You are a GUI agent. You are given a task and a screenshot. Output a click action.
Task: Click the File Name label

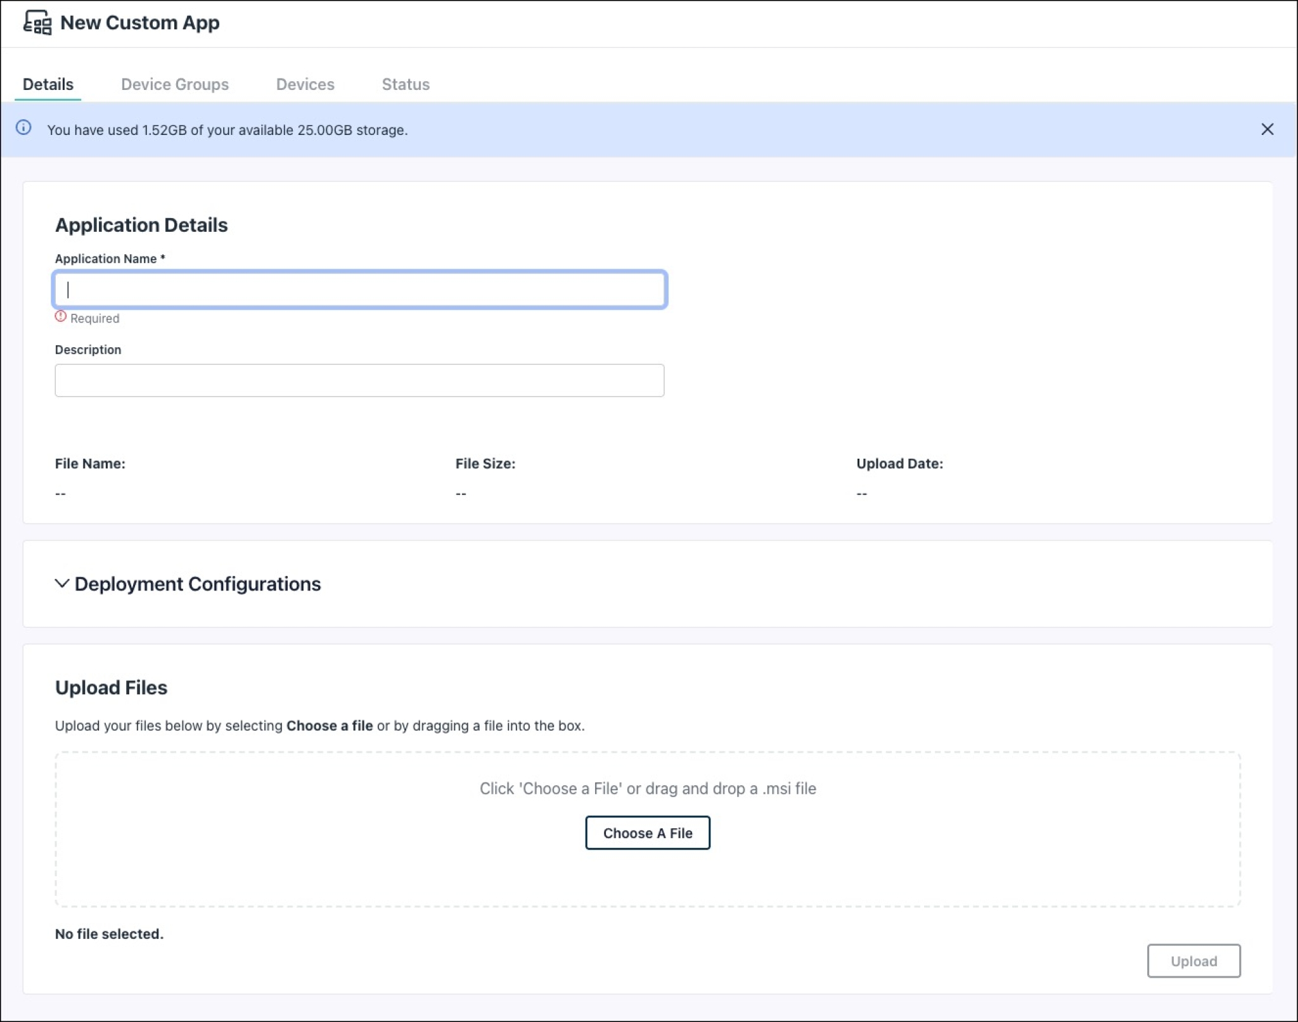(91, 463)
